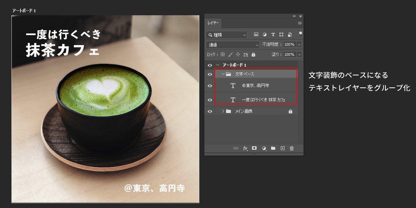Create a new layer

(283, 148)
